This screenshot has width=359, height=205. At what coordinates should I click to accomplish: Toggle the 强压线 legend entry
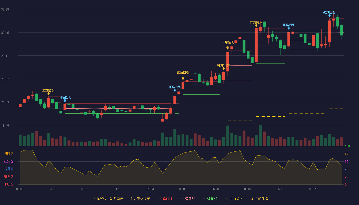tap(165, 199)
